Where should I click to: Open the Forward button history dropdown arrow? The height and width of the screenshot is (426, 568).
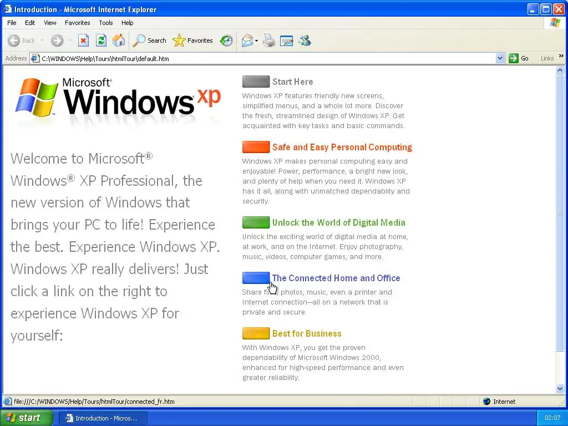(70, 40)
